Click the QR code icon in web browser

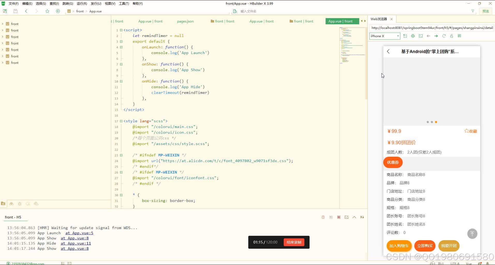tap(460, 36)
